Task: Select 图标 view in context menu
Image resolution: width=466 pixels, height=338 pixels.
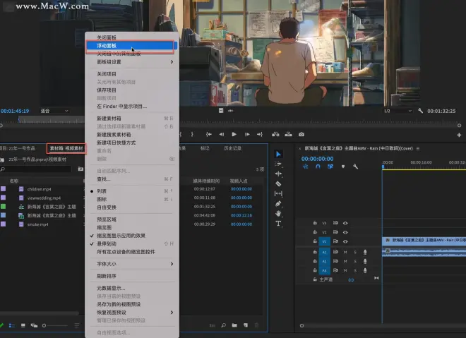Action: [132, 199]
